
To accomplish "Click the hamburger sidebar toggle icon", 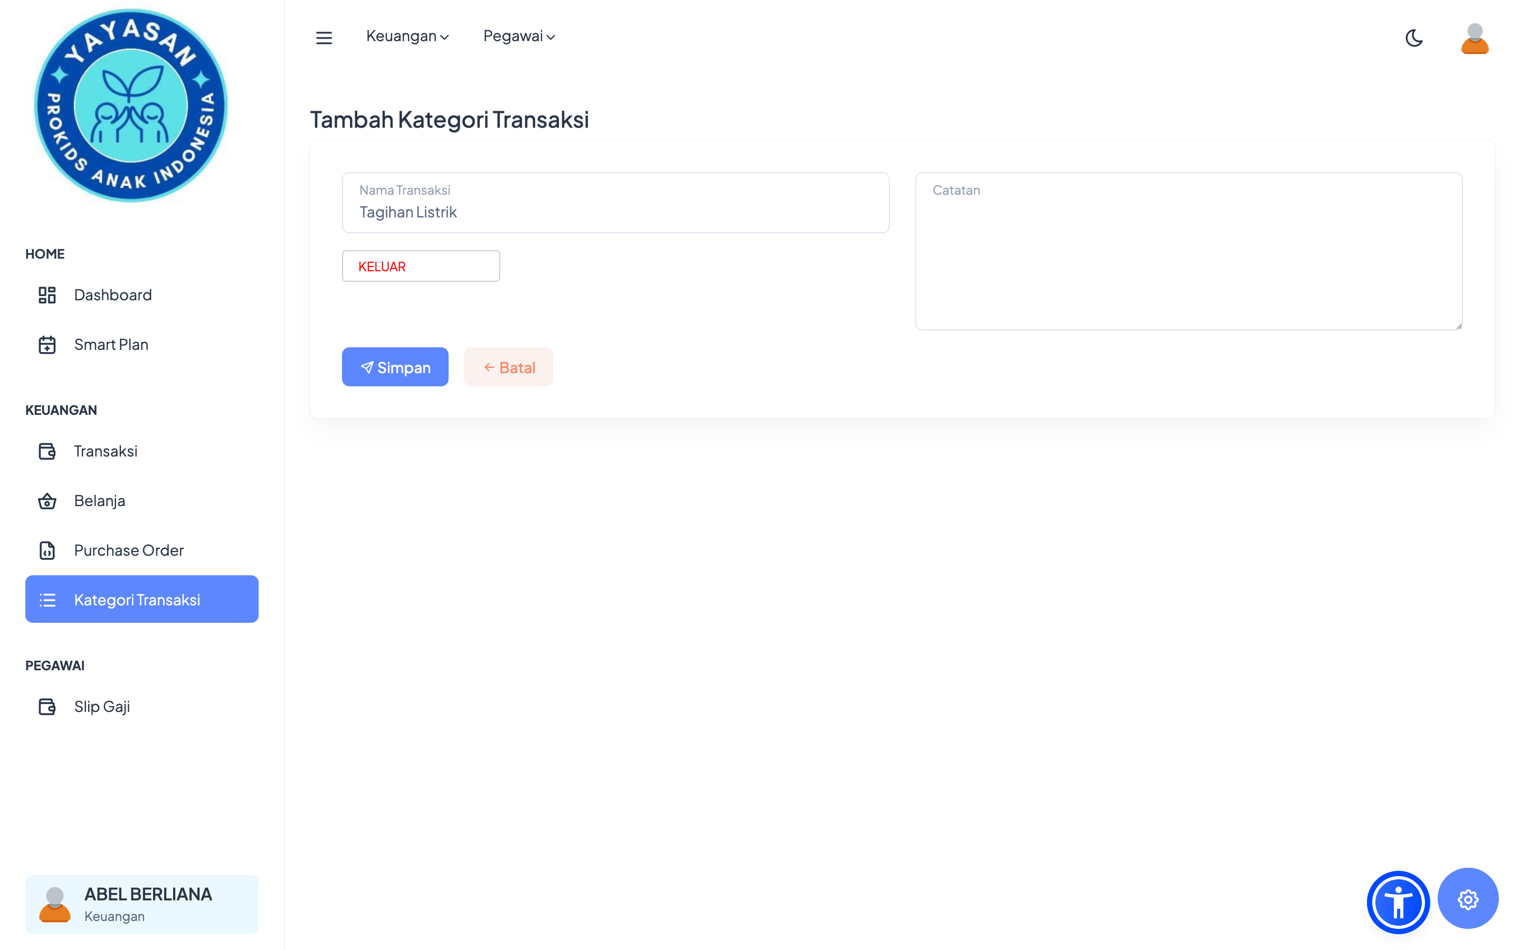I will point(324,37).
